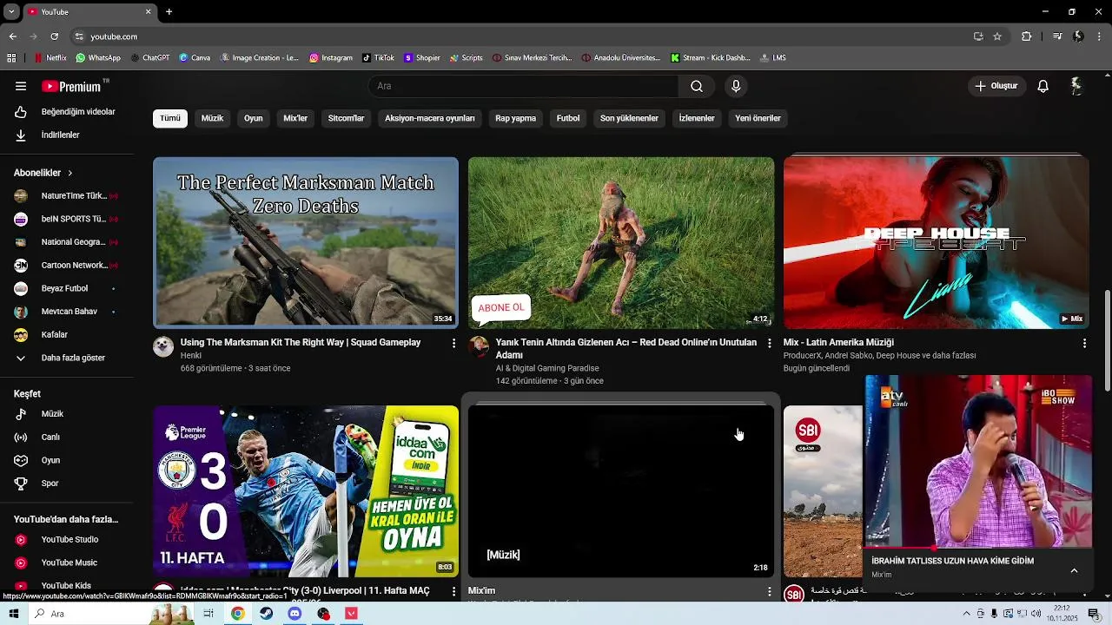The height and width of the screenshot is (625, 1112).
Task: Click the miniplayer İbrahim Tatlıses video
Action: click(x=978, y=462)
